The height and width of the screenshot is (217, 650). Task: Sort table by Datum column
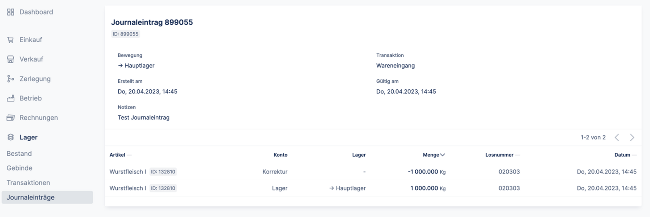tap(622, 155)
